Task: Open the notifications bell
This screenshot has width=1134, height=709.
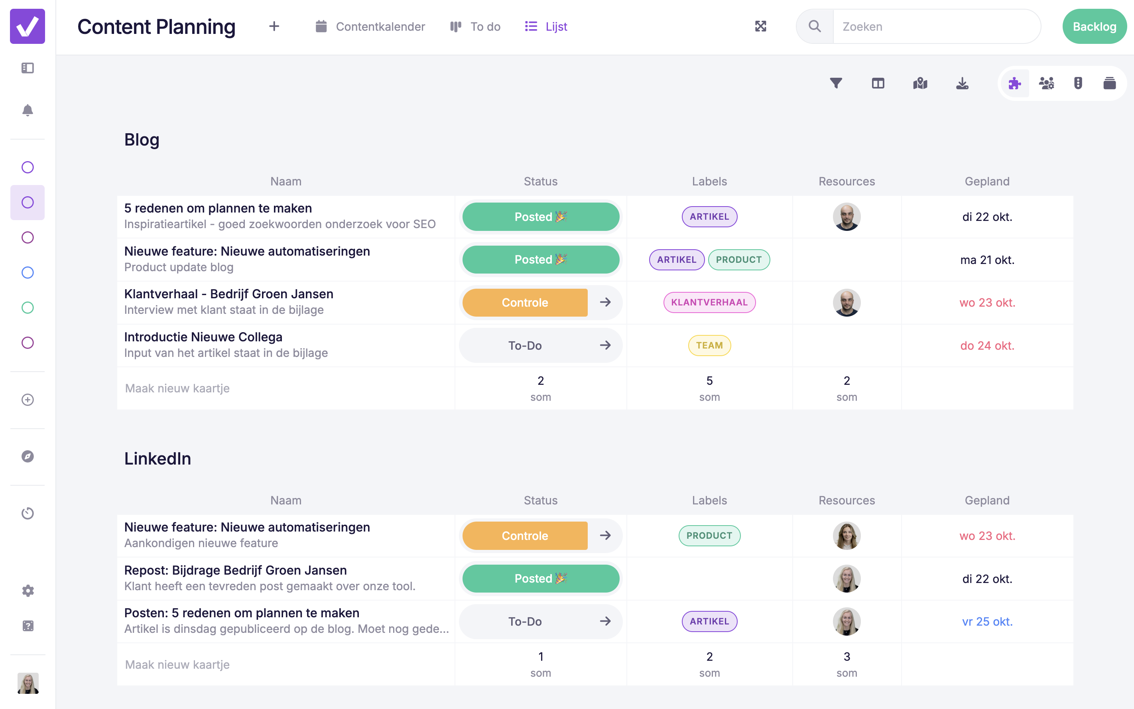Action: tap(28, 110)
